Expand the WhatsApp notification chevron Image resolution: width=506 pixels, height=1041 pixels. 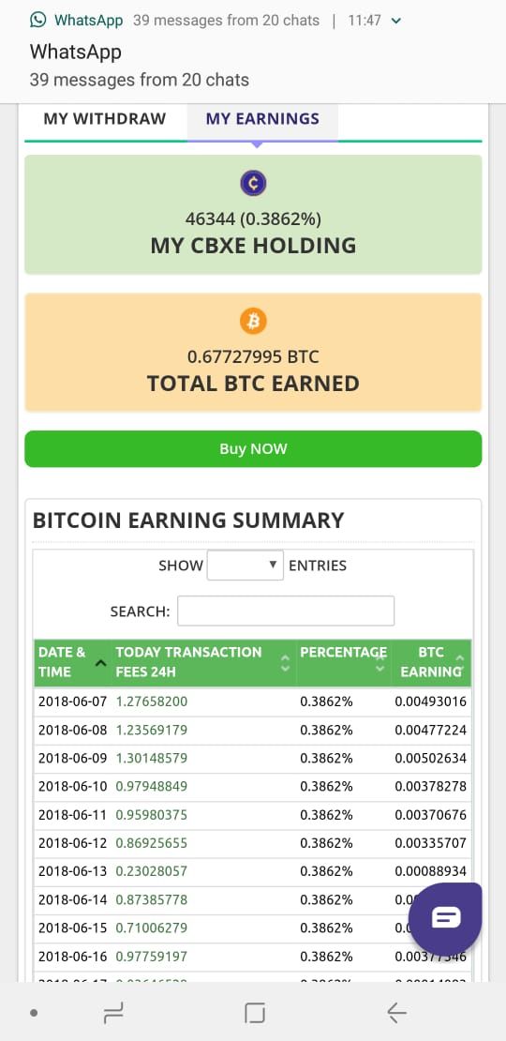pyautogui.click(x=396, y=21)
